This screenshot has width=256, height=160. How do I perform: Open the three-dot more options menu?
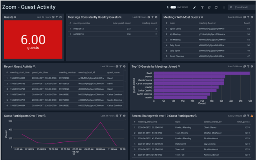click(224, 7)
